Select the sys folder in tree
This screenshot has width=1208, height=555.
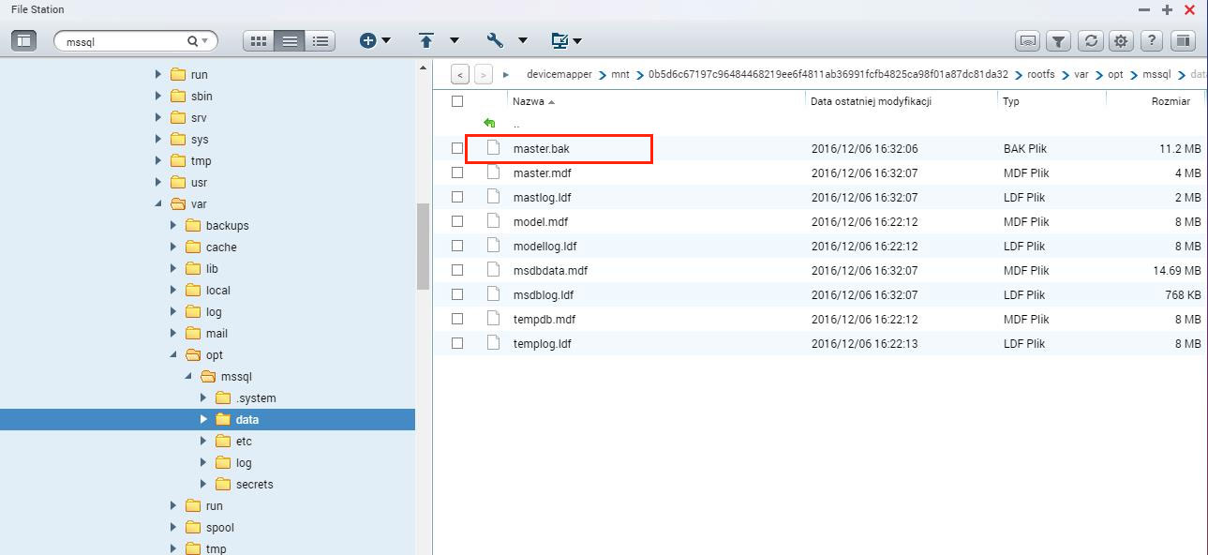click(200, 140)
